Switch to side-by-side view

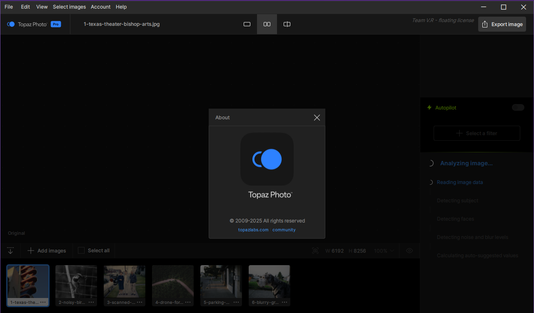(267, 24)
